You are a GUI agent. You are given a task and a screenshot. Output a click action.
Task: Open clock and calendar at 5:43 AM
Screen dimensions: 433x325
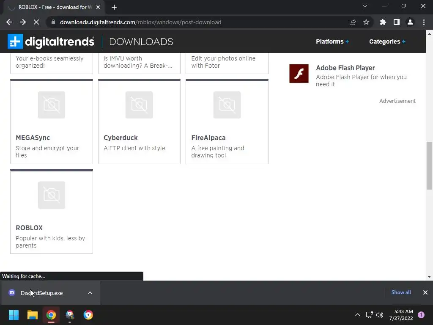pyautogui.click(x=401, y=315)
